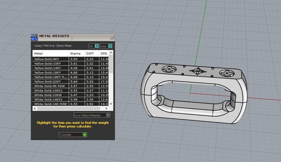
Task: Sort by the SPG column header
Action: [x=104, y=53]
